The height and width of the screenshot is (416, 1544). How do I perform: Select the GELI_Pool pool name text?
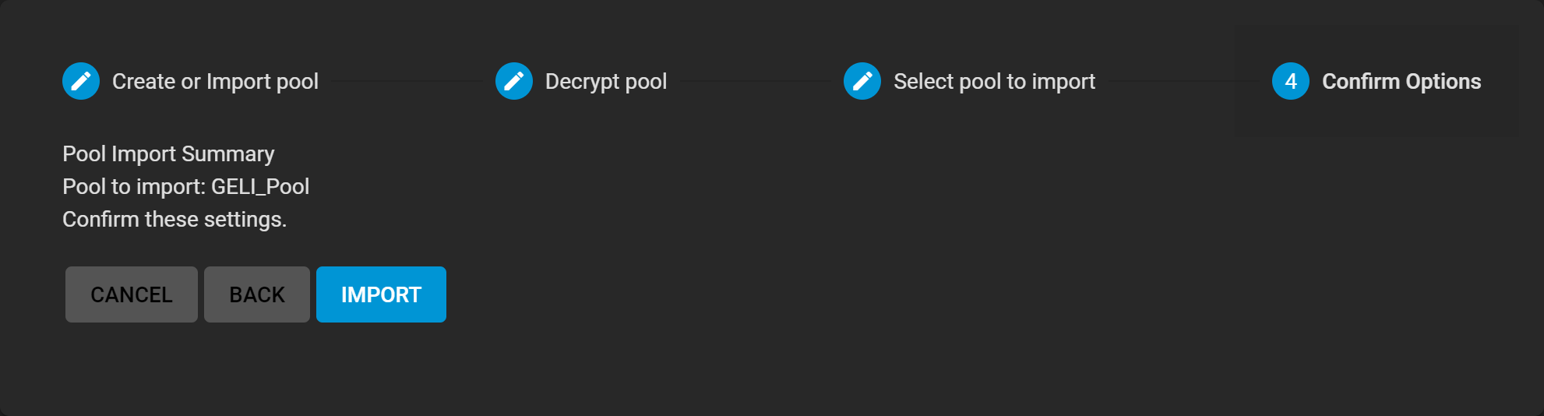click(260, 187)
